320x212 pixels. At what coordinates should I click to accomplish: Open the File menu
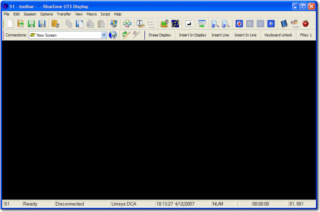click(x=7, y=14)
